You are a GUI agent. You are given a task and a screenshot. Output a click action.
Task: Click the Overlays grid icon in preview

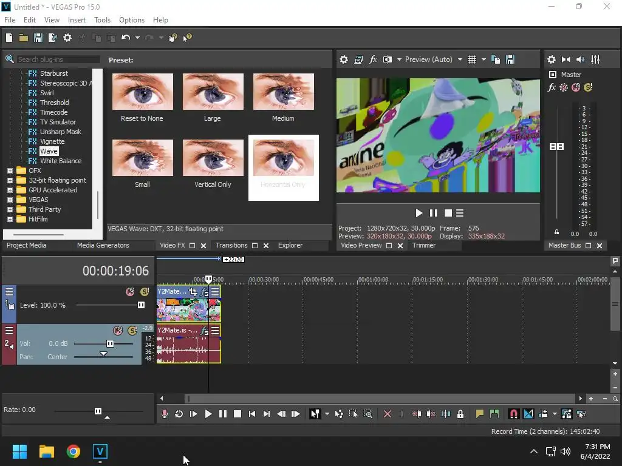pos(471,59)
